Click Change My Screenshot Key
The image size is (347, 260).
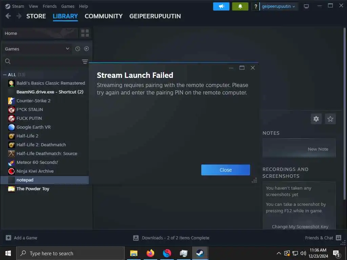pyautogui.click(x=300, y=226)
